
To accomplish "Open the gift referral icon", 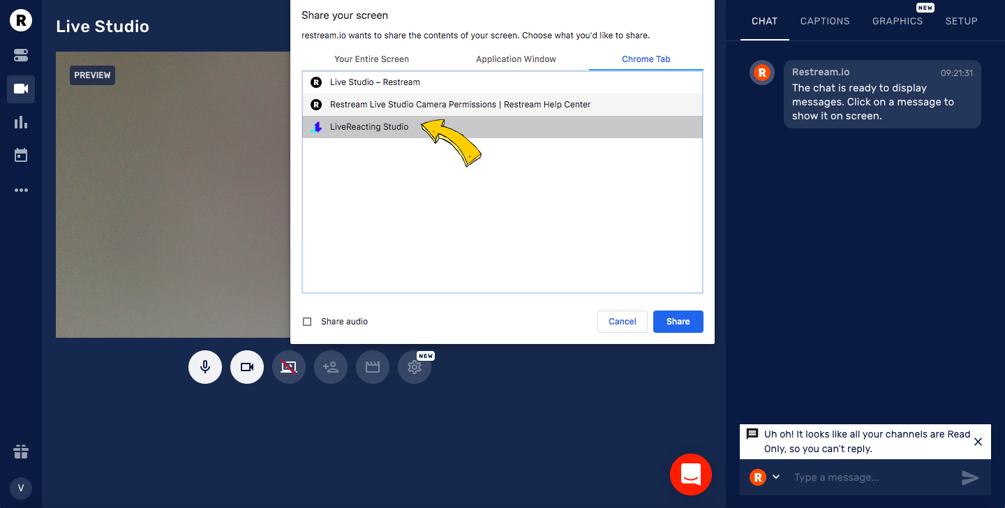I will point(21,451).
